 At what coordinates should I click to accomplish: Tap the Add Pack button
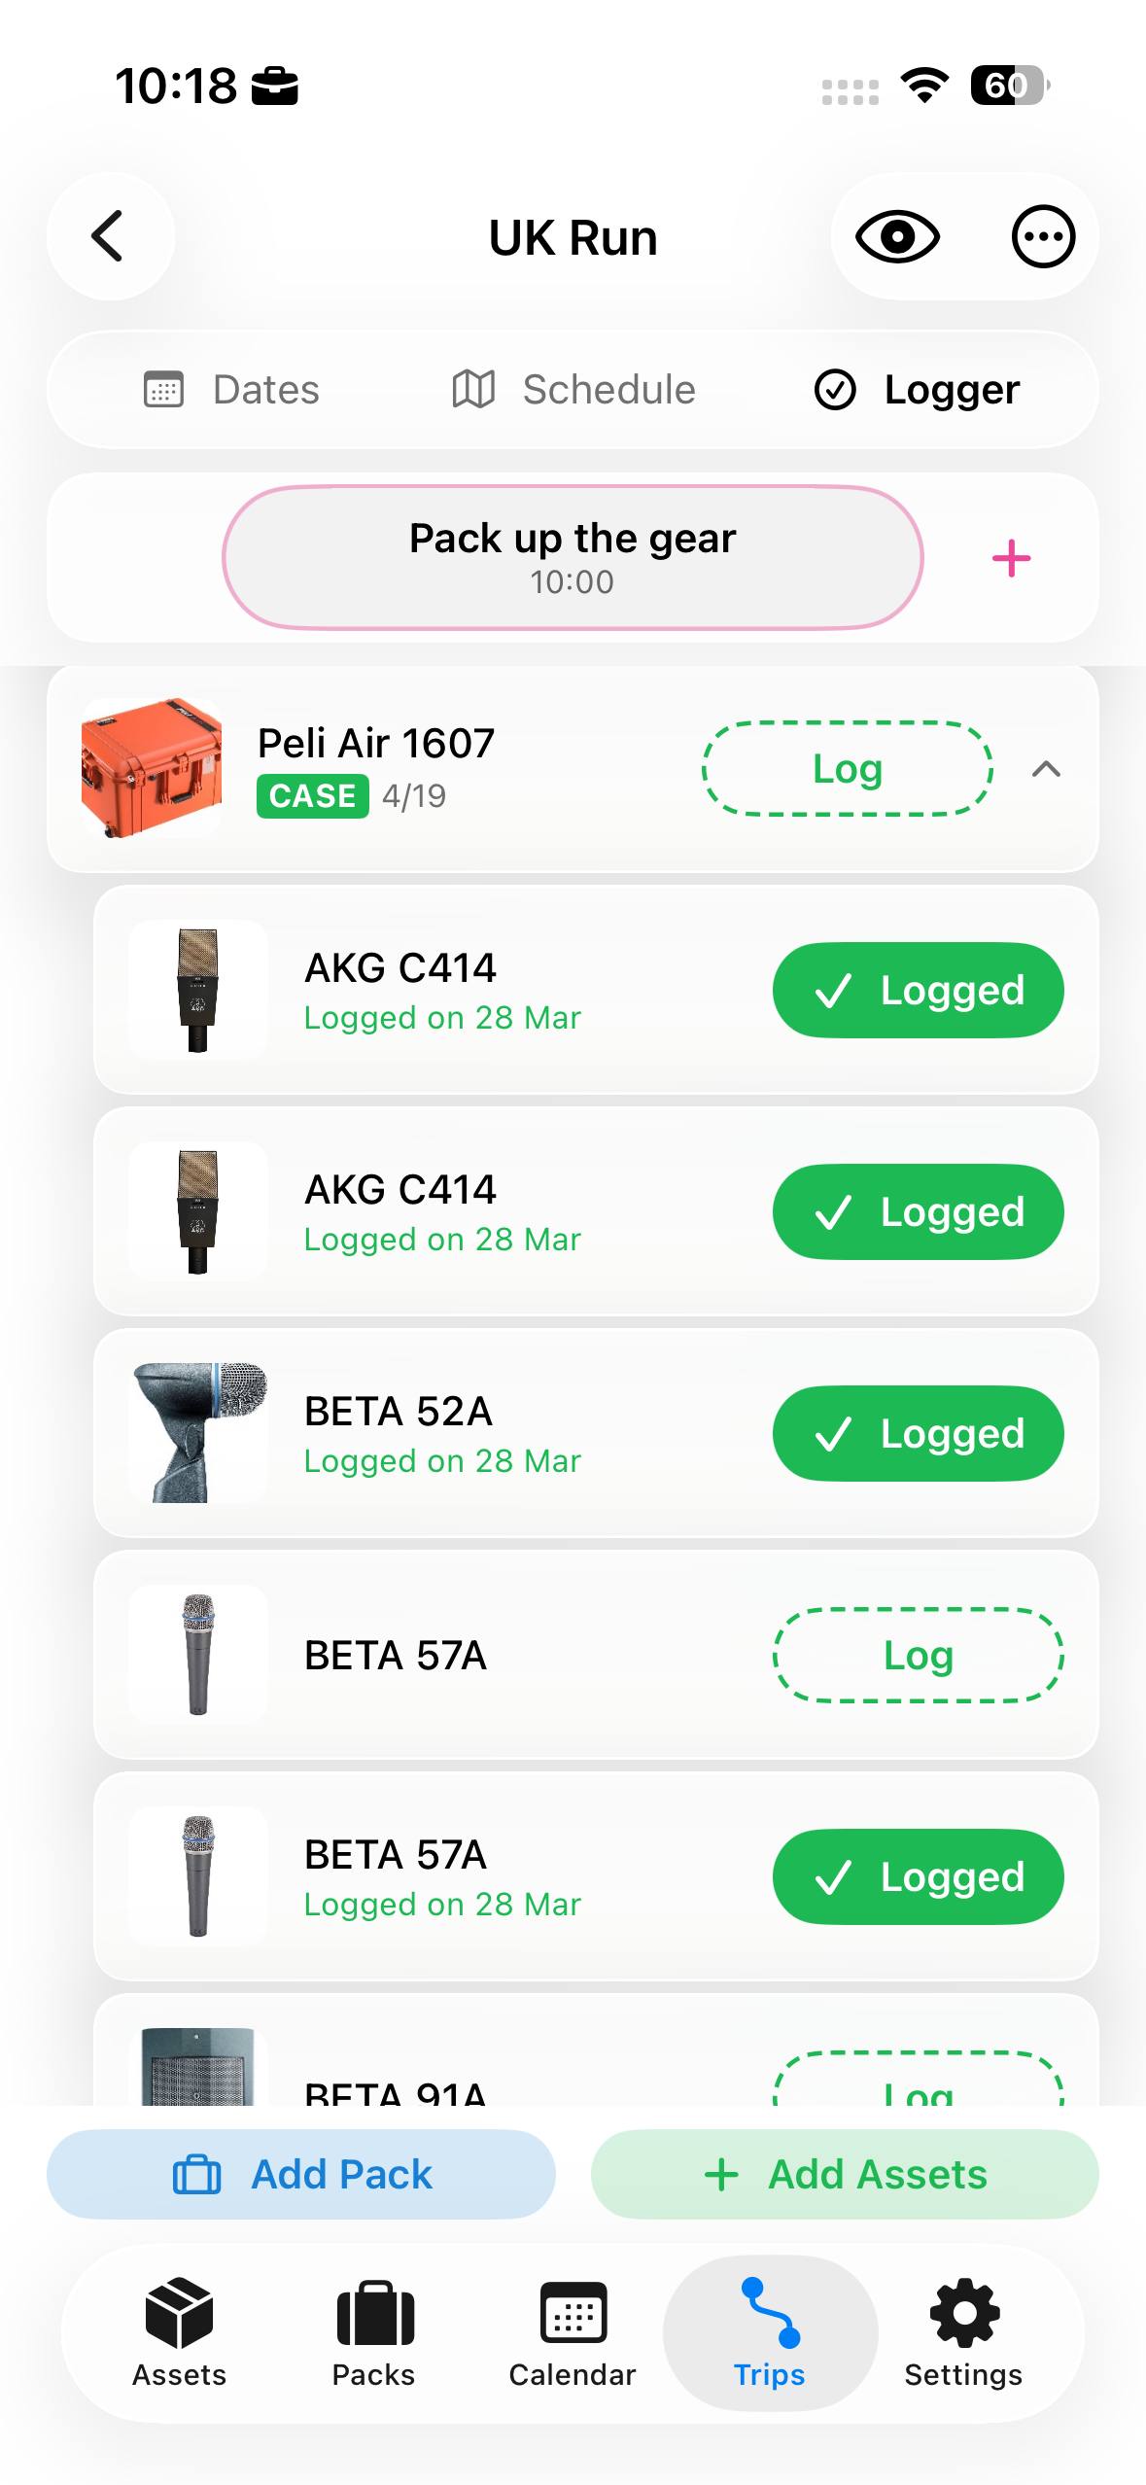[x=301, y=2174]
